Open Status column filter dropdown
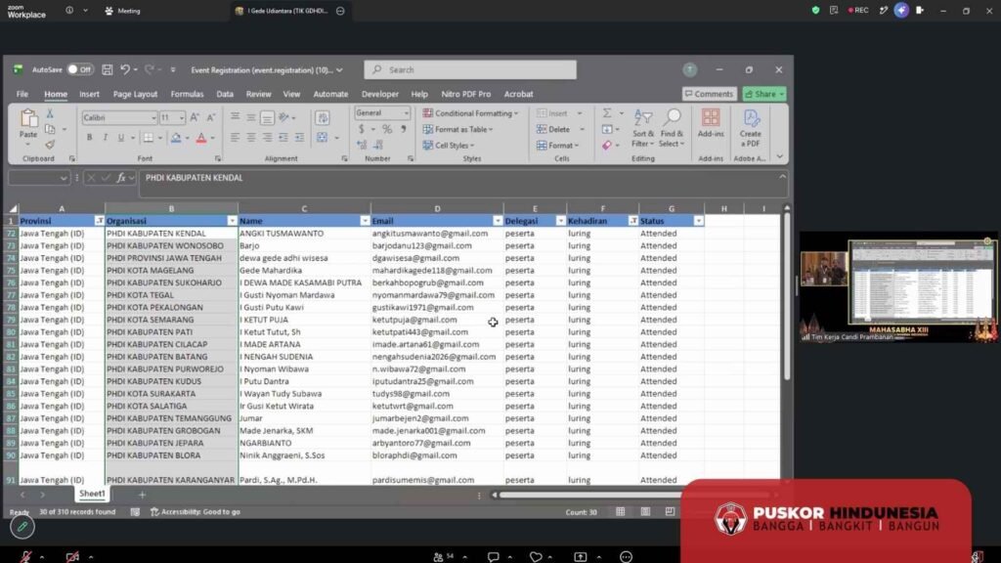Screen dimensions: 1001x563 (698, 221)
